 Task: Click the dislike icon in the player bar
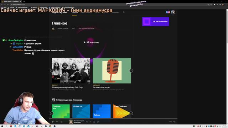point(98,122)
